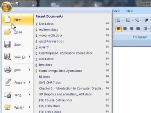Choose the Prepare menu entry
Image resolution: width=151 pixels, height=113 pixels.
[x=18, y=82]
